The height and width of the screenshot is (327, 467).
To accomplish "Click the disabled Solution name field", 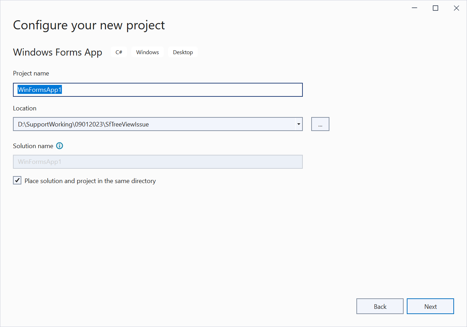I will (x=158, y=161).
